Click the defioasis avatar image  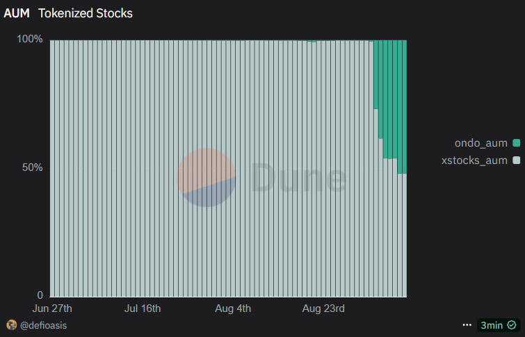12,325
